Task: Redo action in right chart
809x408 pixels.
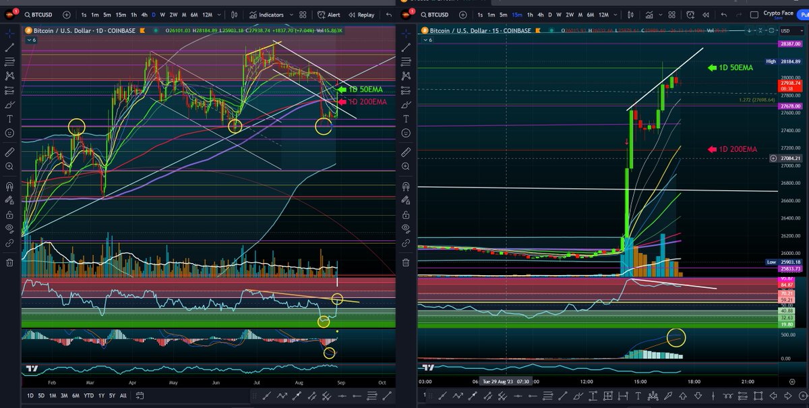Action: pos(738,14)
